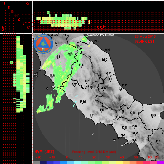
Task: Select the FG city label
Action: pos(154,115)
